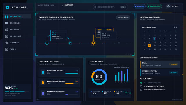Image resolution: width=186 pixels, height=105 pixels.
Task: Click the Case Files folder icon
Action: 6,23
